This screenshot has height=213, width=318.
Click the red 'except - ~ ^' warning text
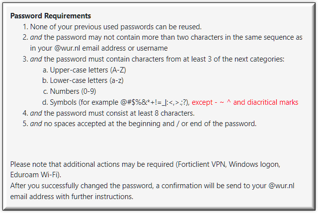coord(211,102)
